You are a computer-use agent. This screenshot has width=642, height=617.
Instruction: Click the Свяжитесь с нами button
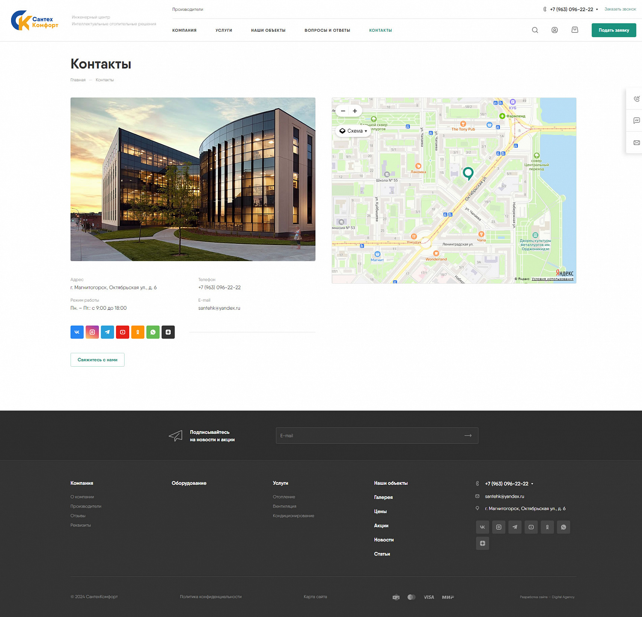[x=98, y=360]
